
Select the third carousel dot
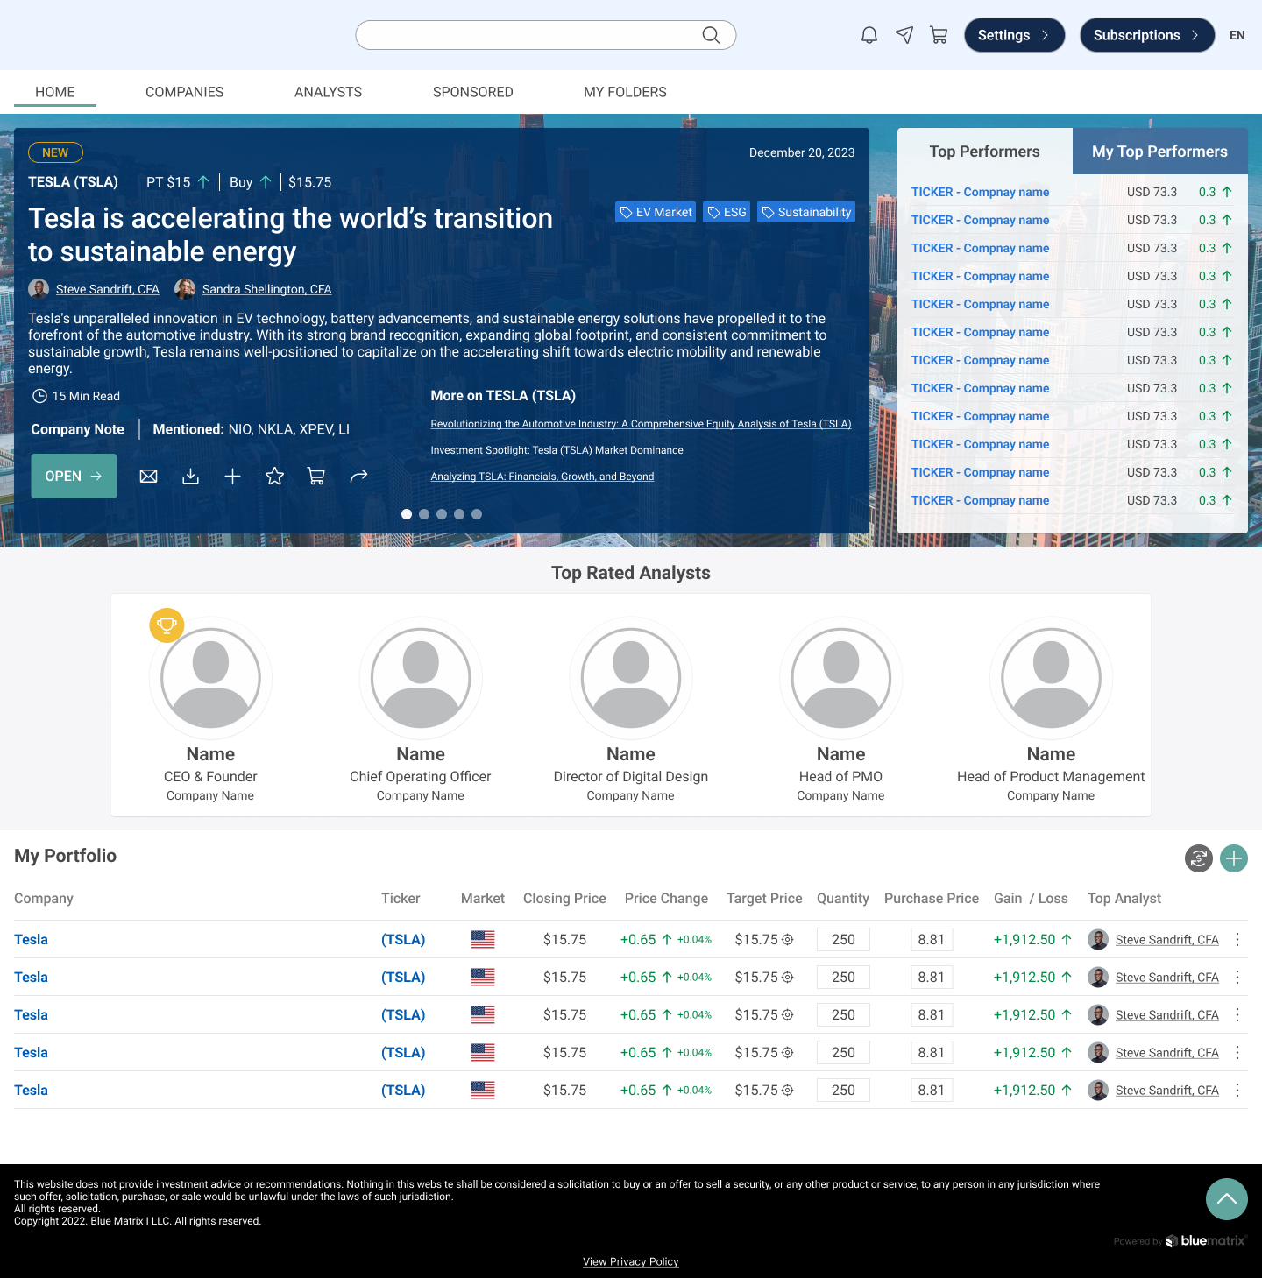[442, 514]
